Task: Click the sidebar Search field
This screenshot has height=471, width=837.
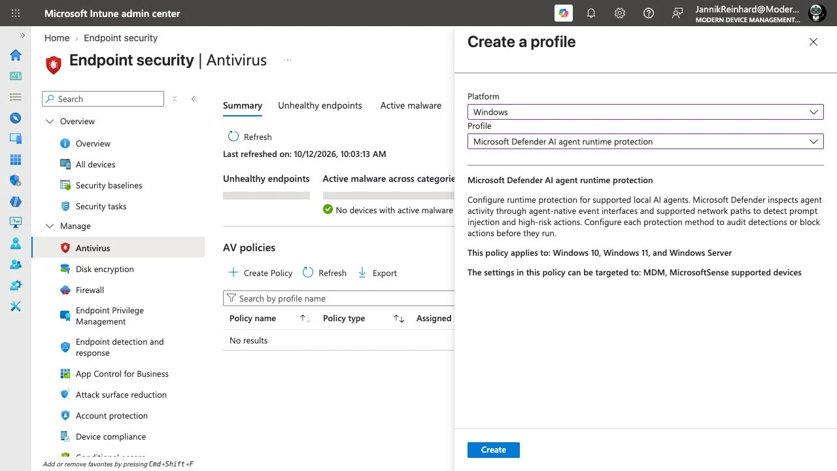Action: pyautogui.click(x=103, y=99)
